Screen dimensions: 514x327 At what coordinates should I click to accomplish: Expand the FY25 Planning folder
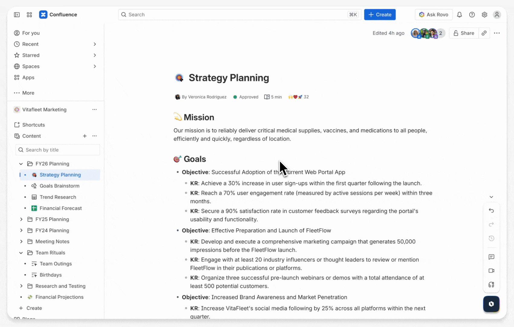click(21, 219)
